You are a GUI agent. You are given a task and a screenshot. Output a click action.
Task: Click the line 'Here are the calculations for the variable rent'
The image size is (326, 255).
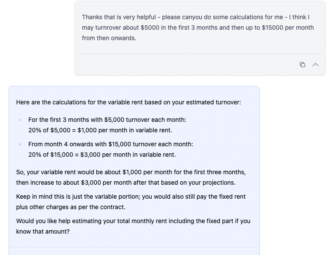click(x=128, y=103)
